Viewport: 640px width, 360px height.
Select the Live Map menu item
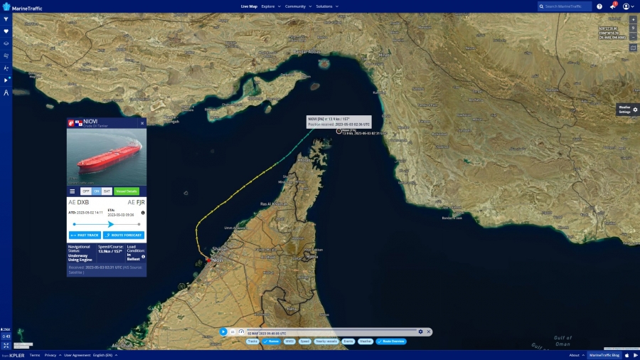coord(249,6)
